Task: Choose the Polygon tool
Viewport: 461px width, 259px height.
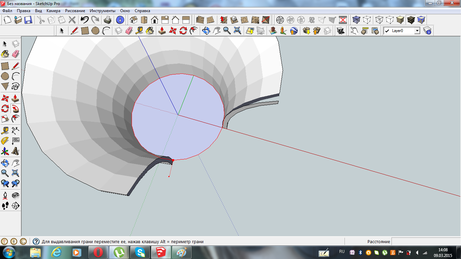Action: coord(5,87)
